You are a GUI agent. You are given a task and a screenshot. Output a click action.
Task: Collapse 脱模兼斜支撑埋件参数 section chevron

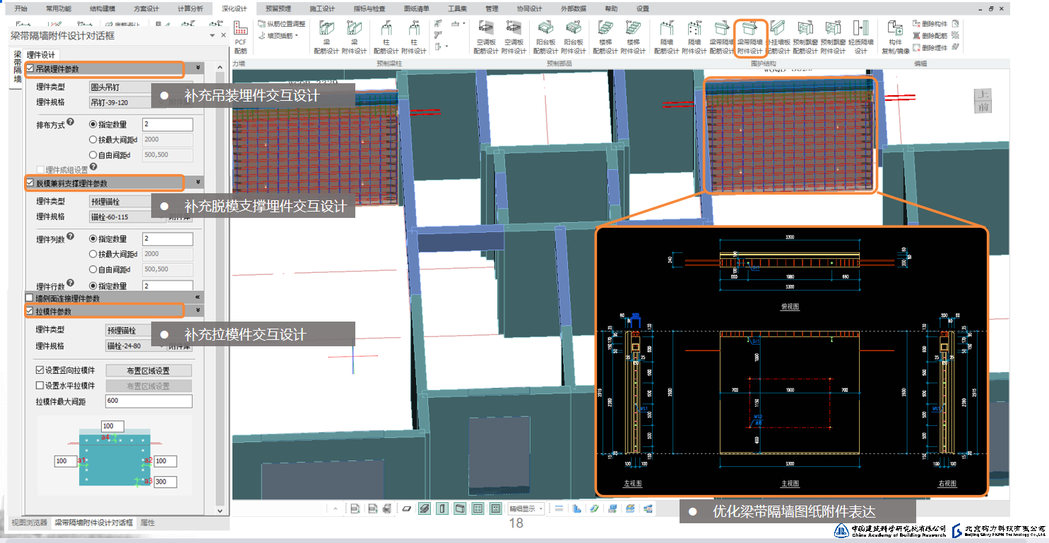tap(198, 183)
